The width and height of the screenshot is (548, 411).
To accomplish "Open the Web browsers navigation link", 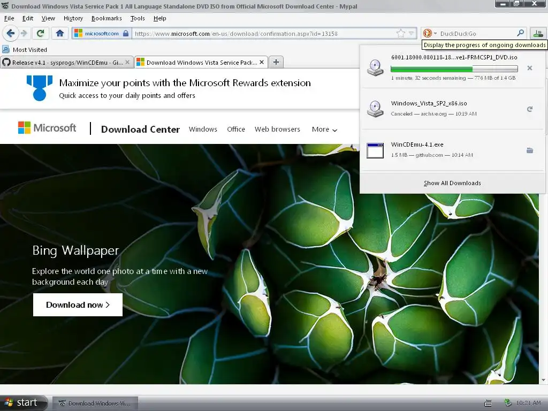I will click(x=277, y=130).
